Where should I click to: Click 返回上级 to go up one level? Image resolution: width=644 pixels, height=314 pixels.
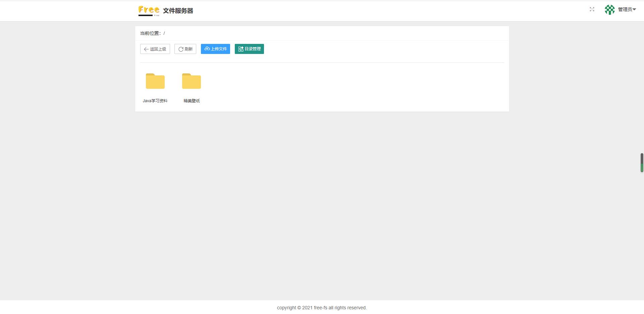pyautogui.click(x=155, y=49)
